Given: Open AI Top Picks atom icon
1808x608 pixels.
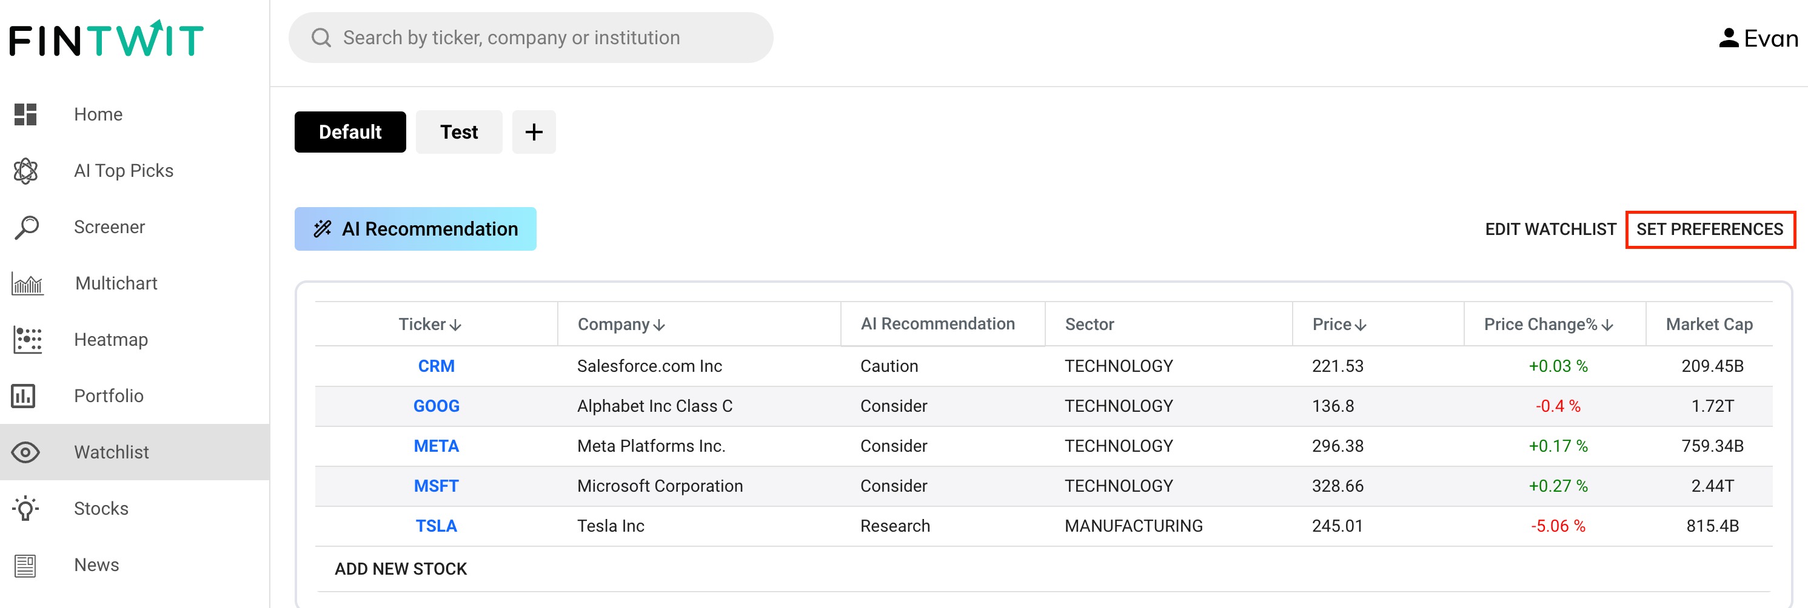Looking at the screenshot, I should (x=25, y=170).
